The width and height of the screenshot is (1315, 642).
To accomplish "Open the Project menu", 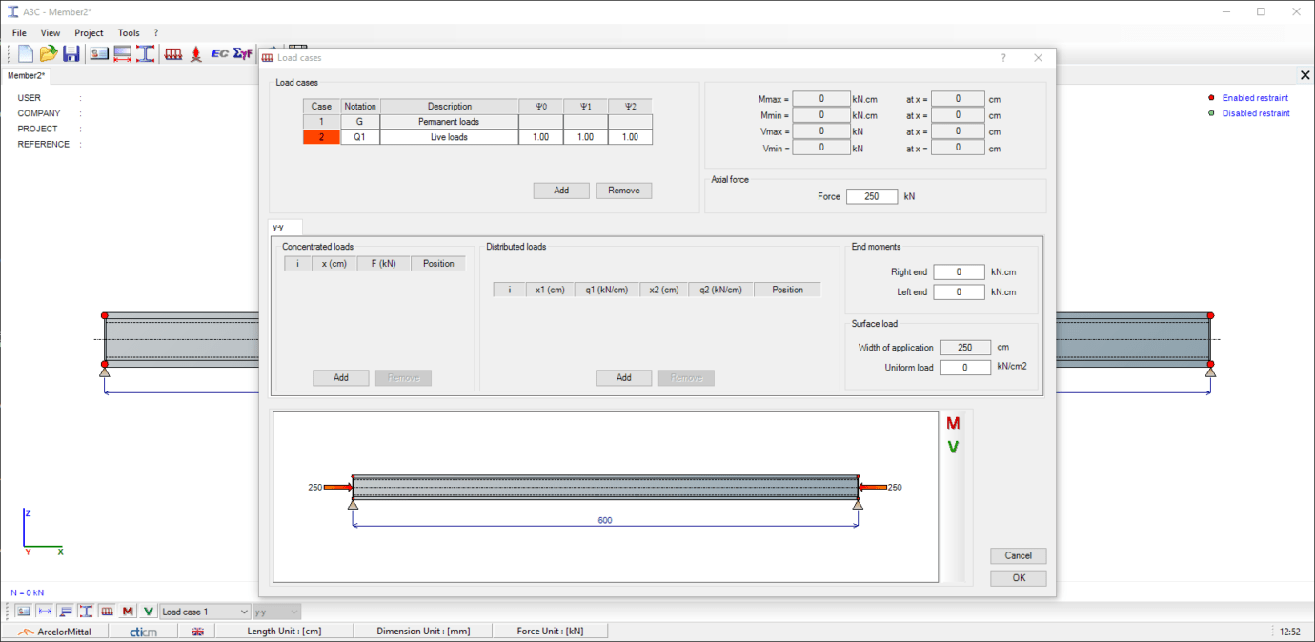I will coord(89,32).
